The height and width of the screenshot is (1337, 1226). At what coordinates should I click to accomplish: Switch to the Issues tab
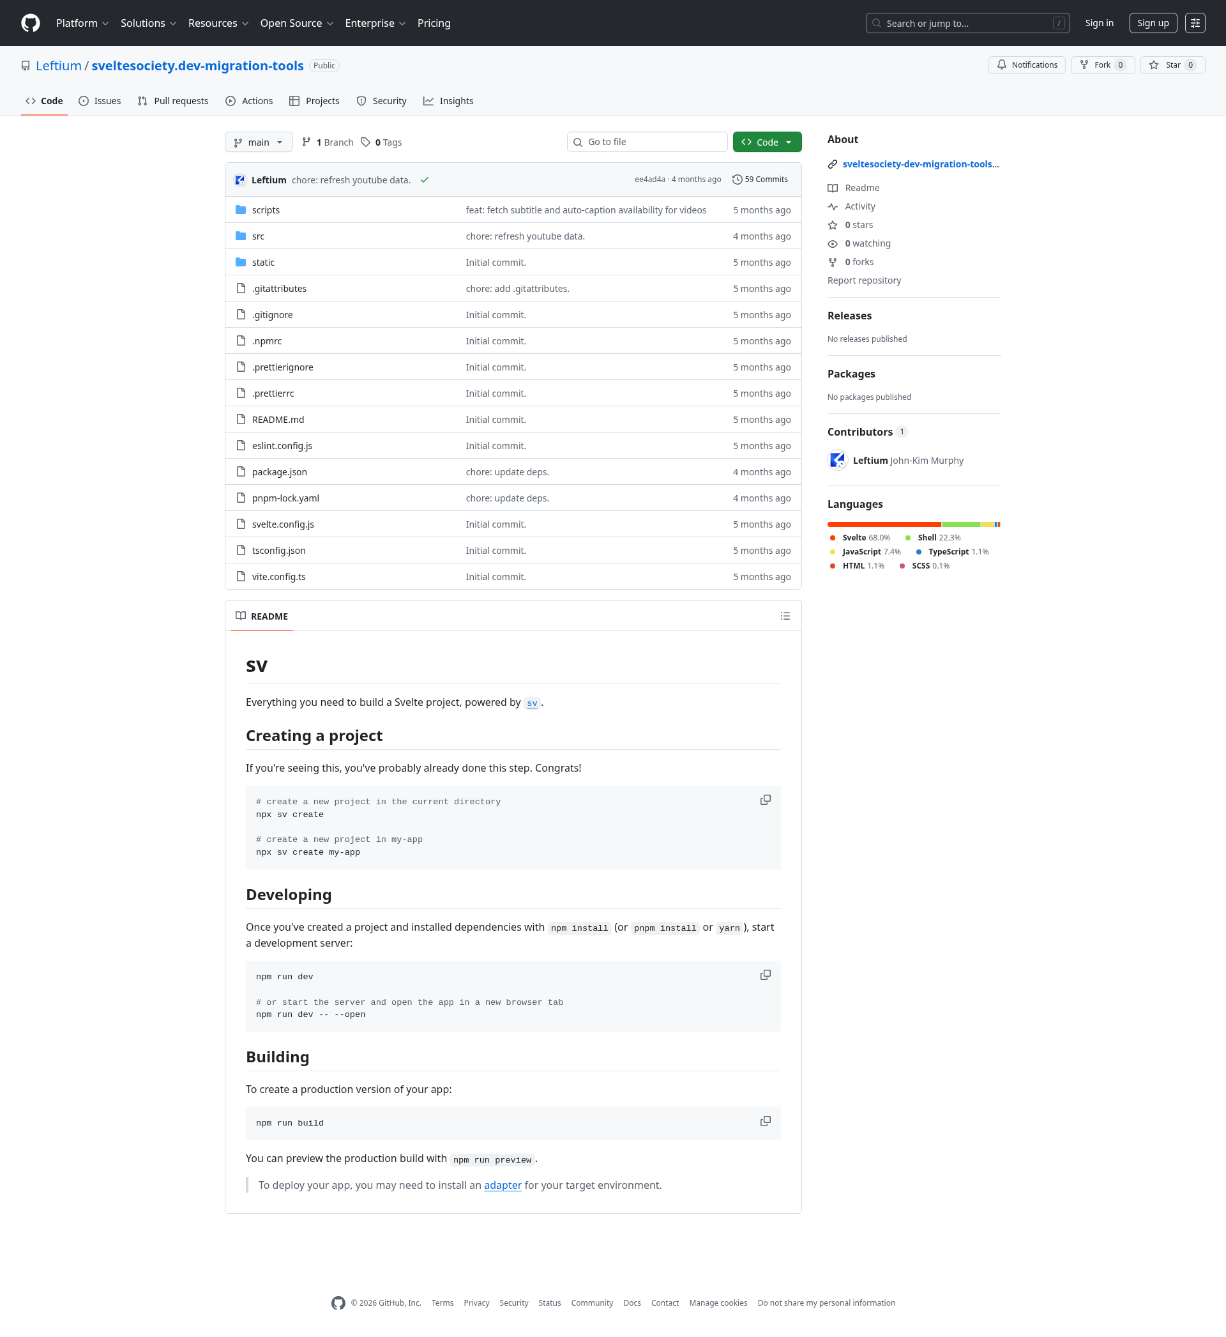click(x=100, y=101)
